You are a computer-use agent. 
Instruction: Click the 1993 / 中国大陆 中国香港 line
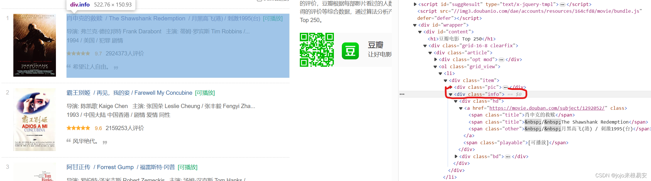118,115
